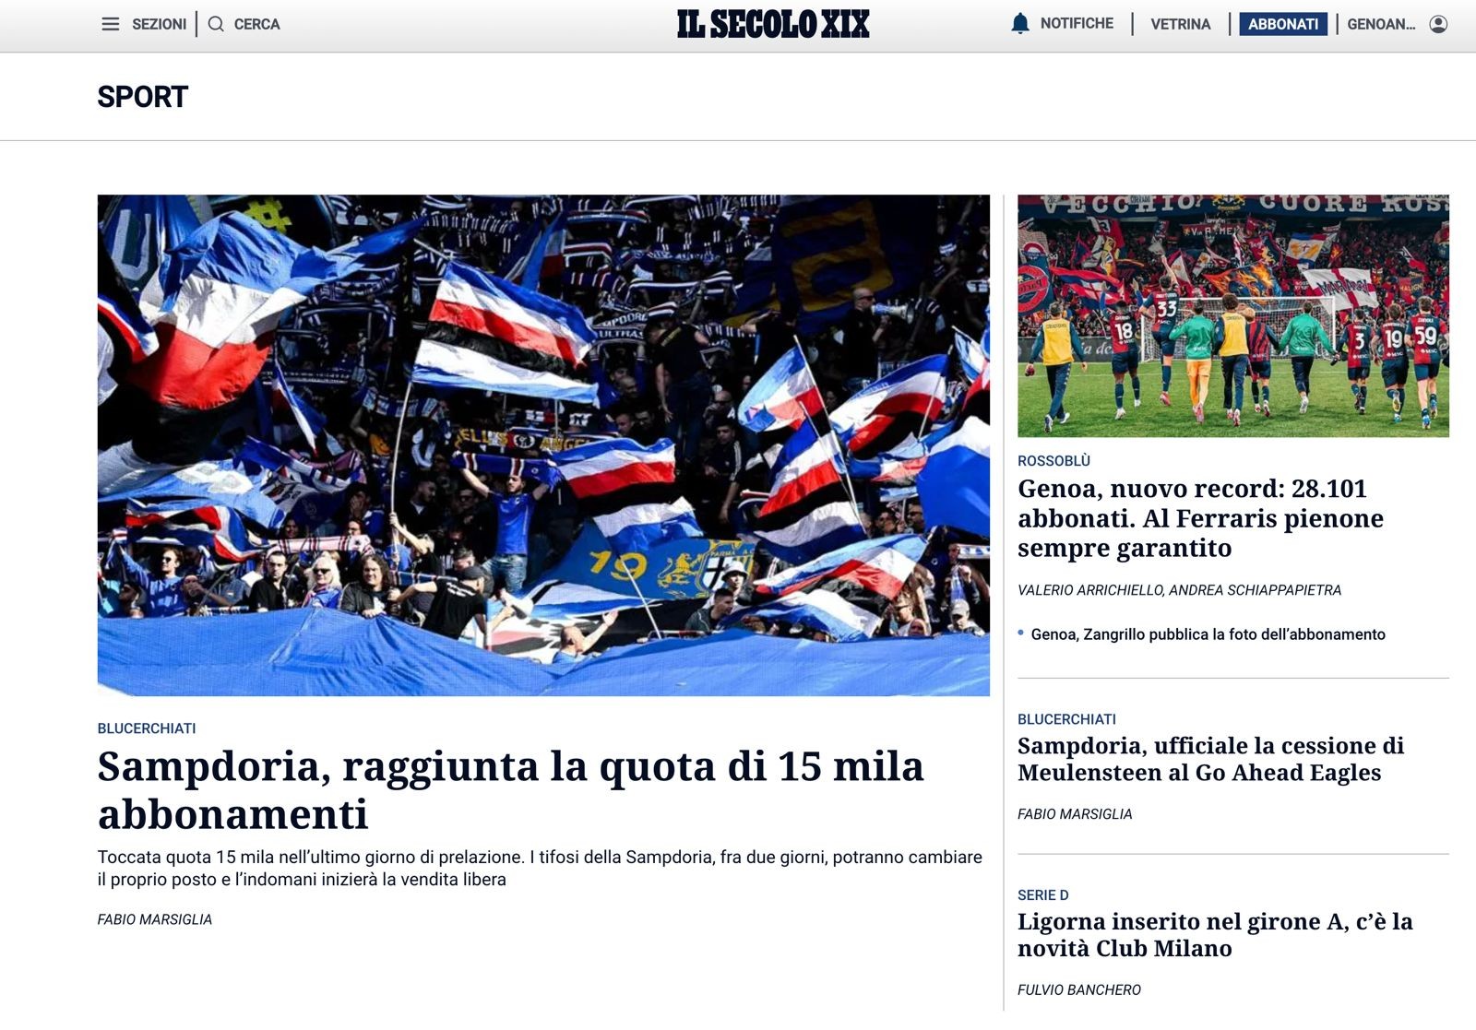
Task: Open the Sampdoria flags main photo
Action: point(543,445)
